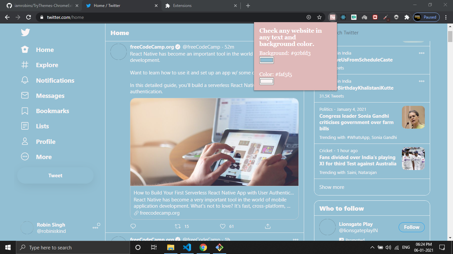Click the grey cloud extension icon

[x=364, y=17]
